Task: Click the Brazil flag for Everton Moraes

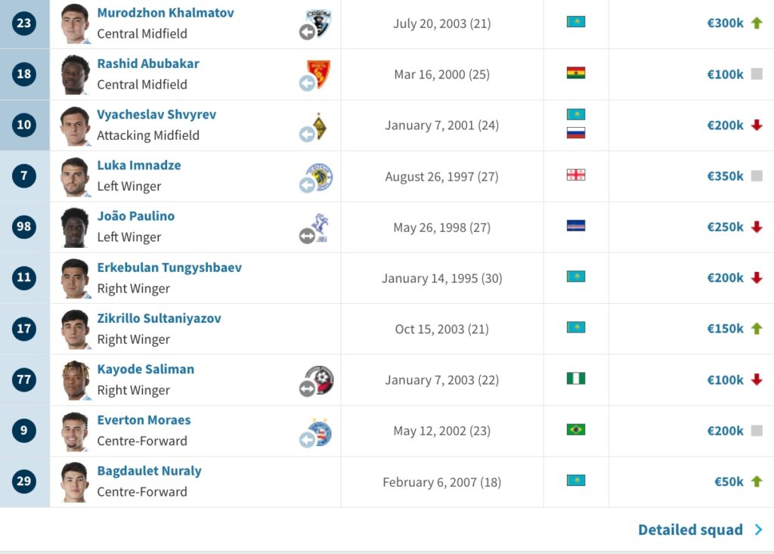Action: 576,429
